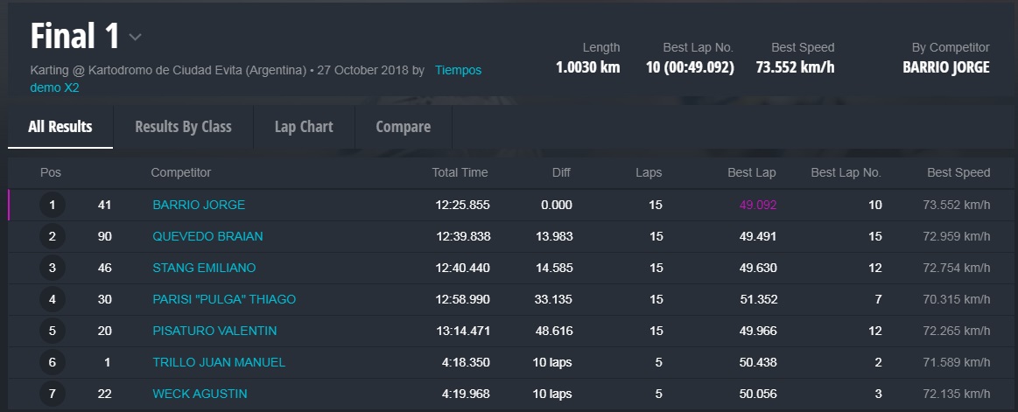The height and width of the screenshot is (412, 1018).
Task: View TRILLO JUAN MANUEL results
Action: [219, 362]
